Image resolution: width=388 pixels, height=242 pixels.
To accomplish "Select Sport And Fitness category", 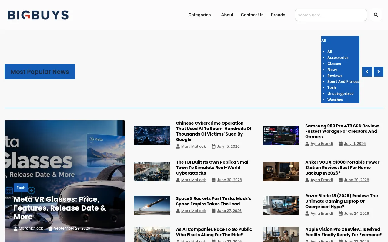I will [x=343, y=82].
